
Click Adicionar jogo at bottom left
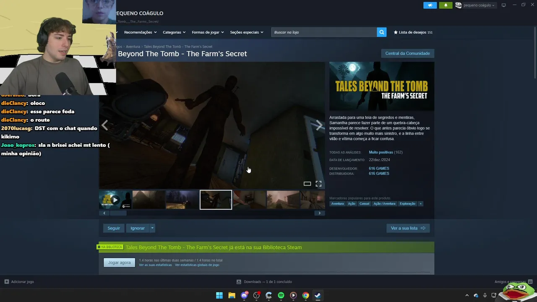coord(19,282)
